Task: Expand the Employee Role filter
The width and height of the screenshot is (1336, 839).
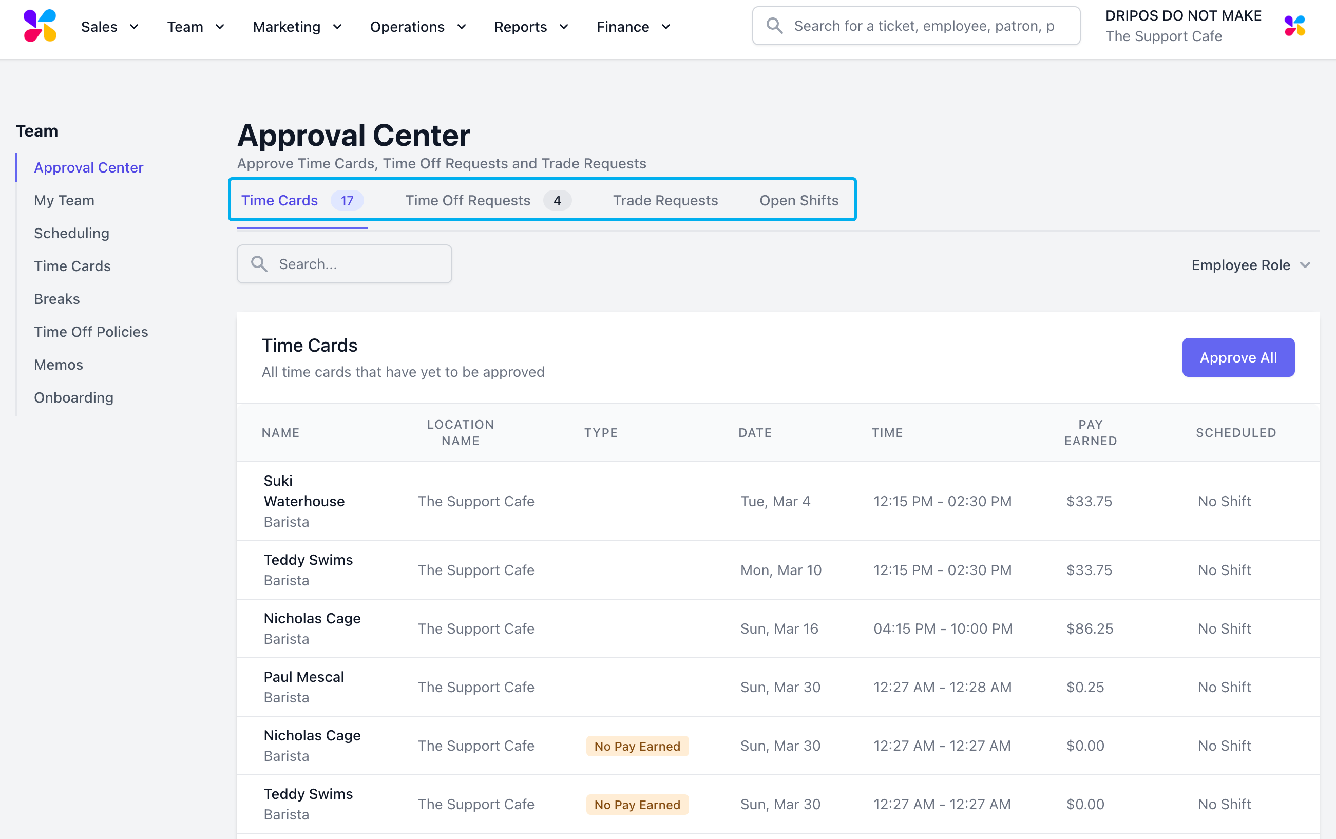Action: 1250,265
